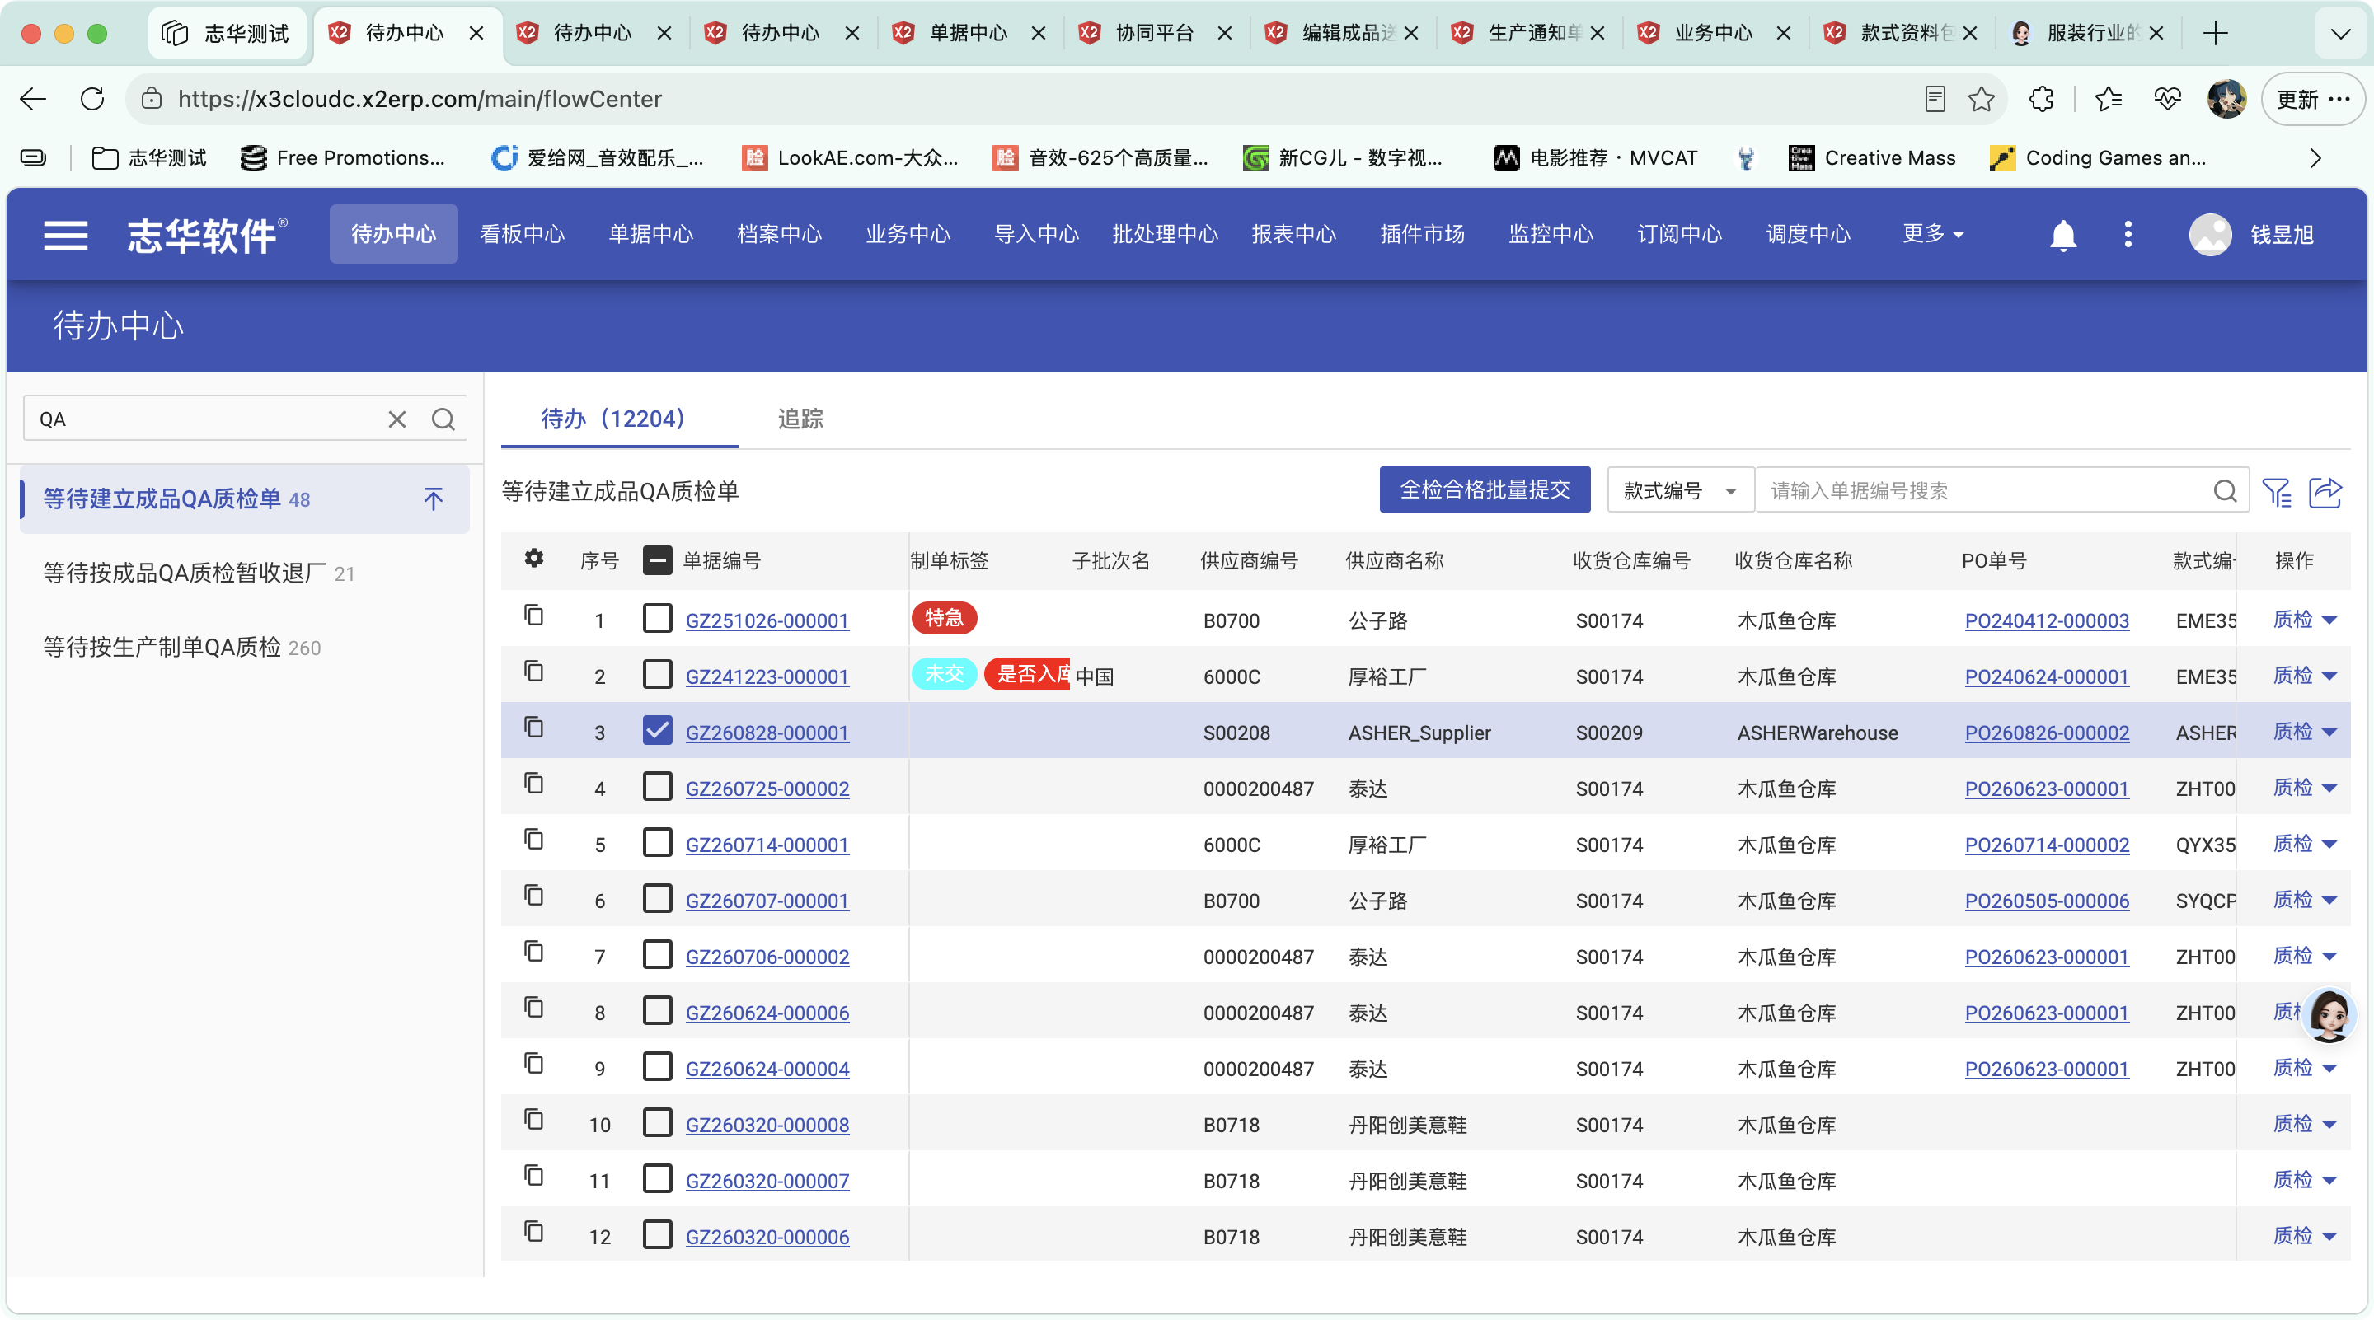Click 质检 action for row GZ260320-000007
Viewport: 2374px width, 1320px height.
[x=2292, y=1179]
